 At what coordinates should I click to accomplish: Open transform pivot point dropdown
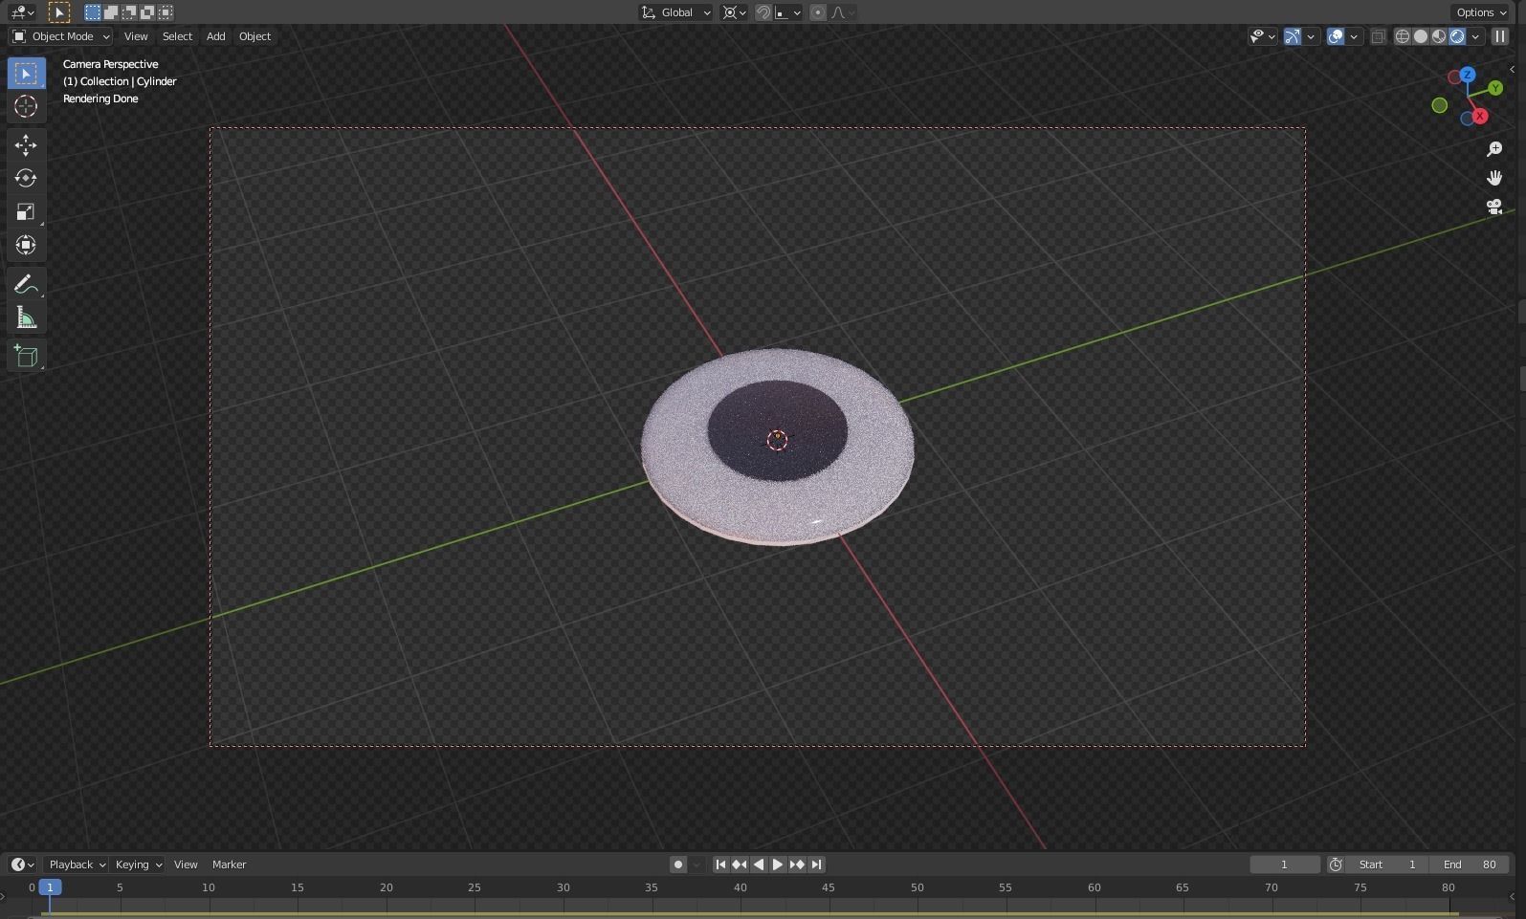click(734, 12)
